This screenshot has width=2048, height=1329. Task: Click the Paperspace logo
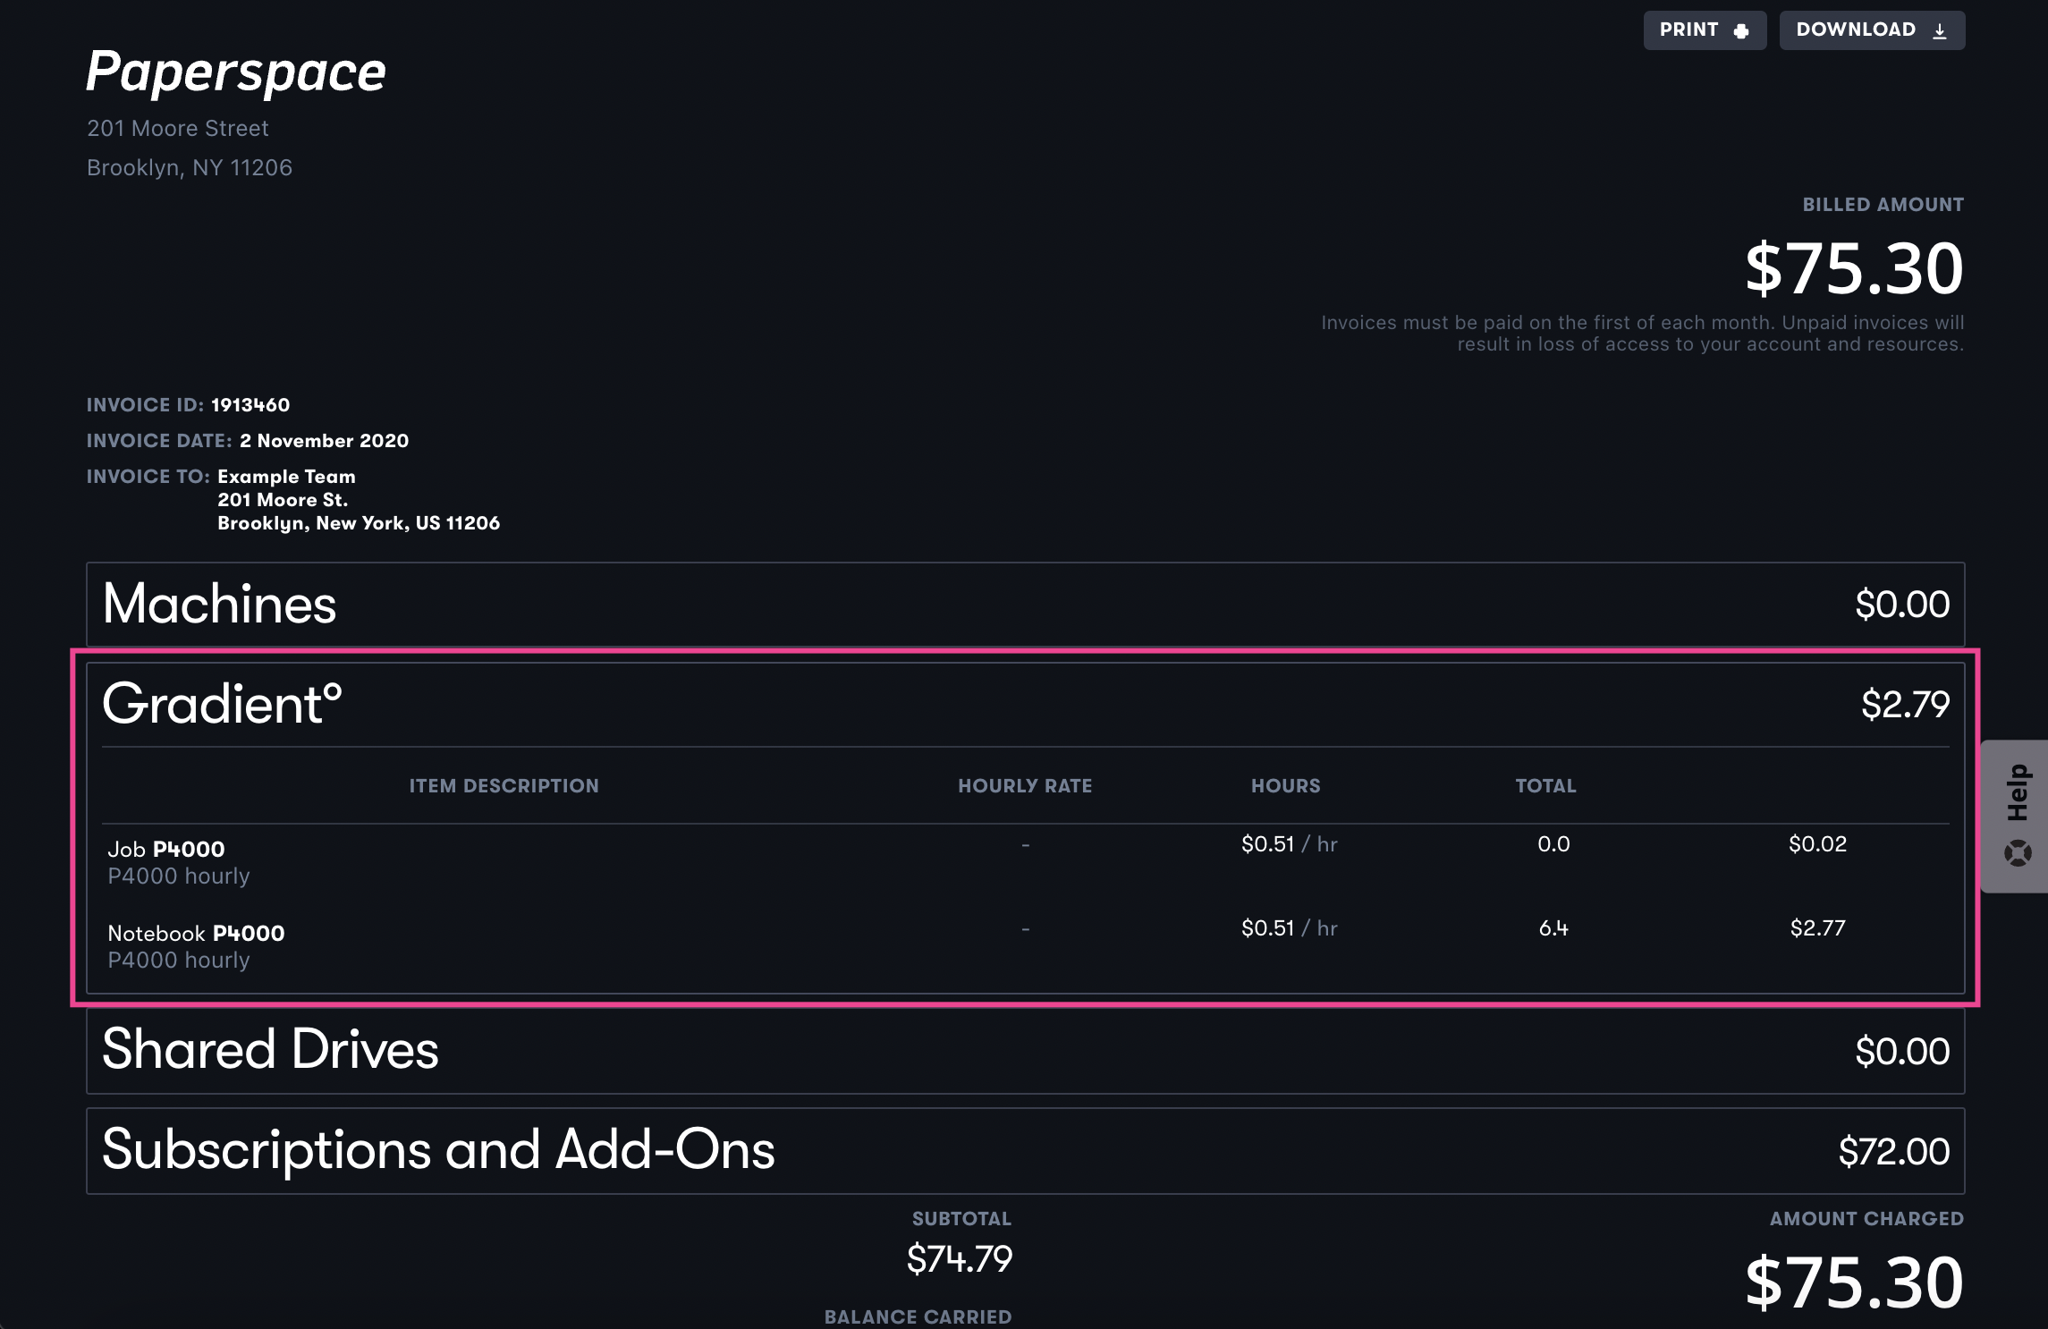(x=236, y=72)
